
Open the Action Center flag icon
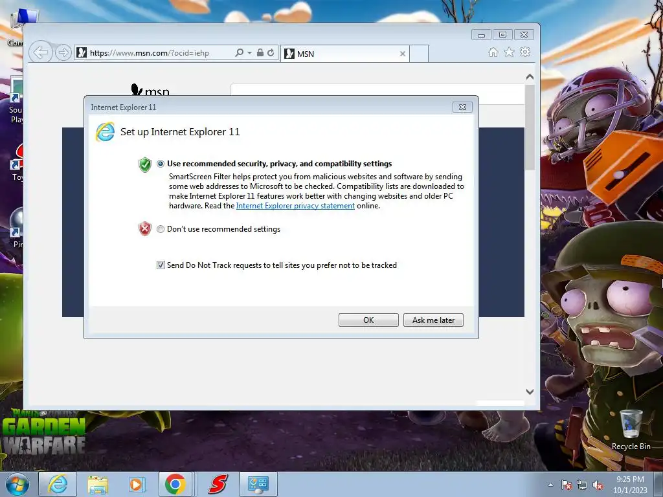pos(566,485)
